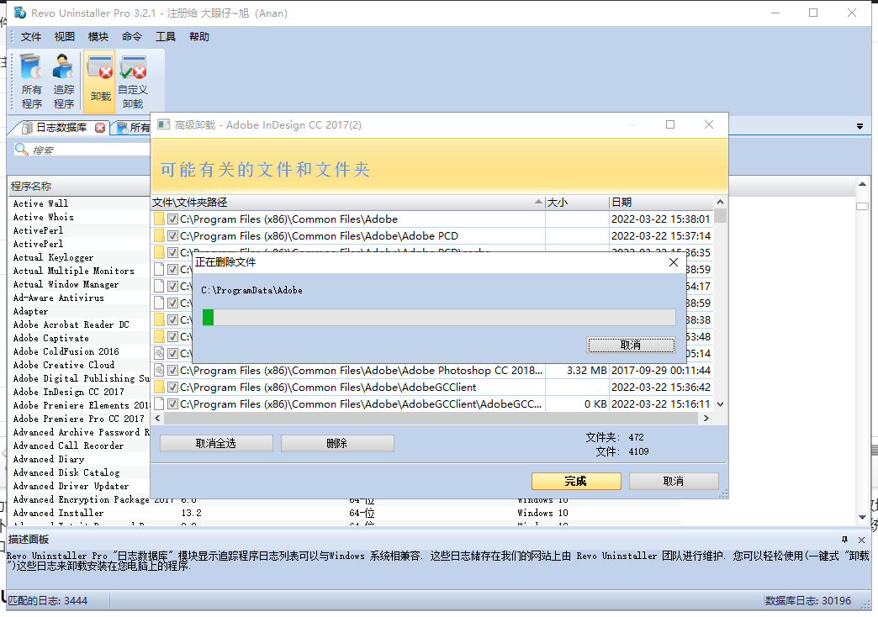Switch to 日志数据库 tab

pyautogui.click(x=61, y=128)
